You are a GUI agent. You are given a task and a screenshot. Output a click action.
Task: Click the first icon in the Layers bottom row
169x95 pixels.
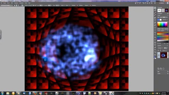pos(158,69)
